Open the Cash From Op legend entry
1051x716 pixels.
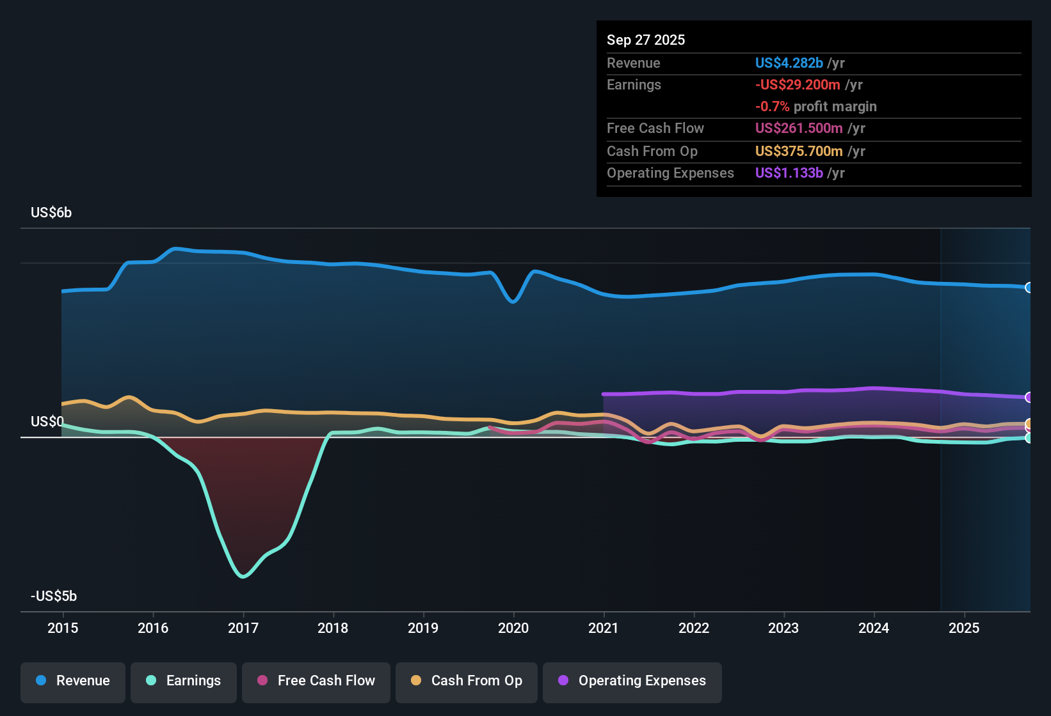pyautogui.click(x=466, y=681)
